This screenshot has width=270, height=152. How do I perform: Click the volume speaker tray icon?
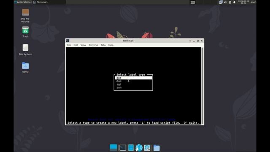[x=225, y=2]
